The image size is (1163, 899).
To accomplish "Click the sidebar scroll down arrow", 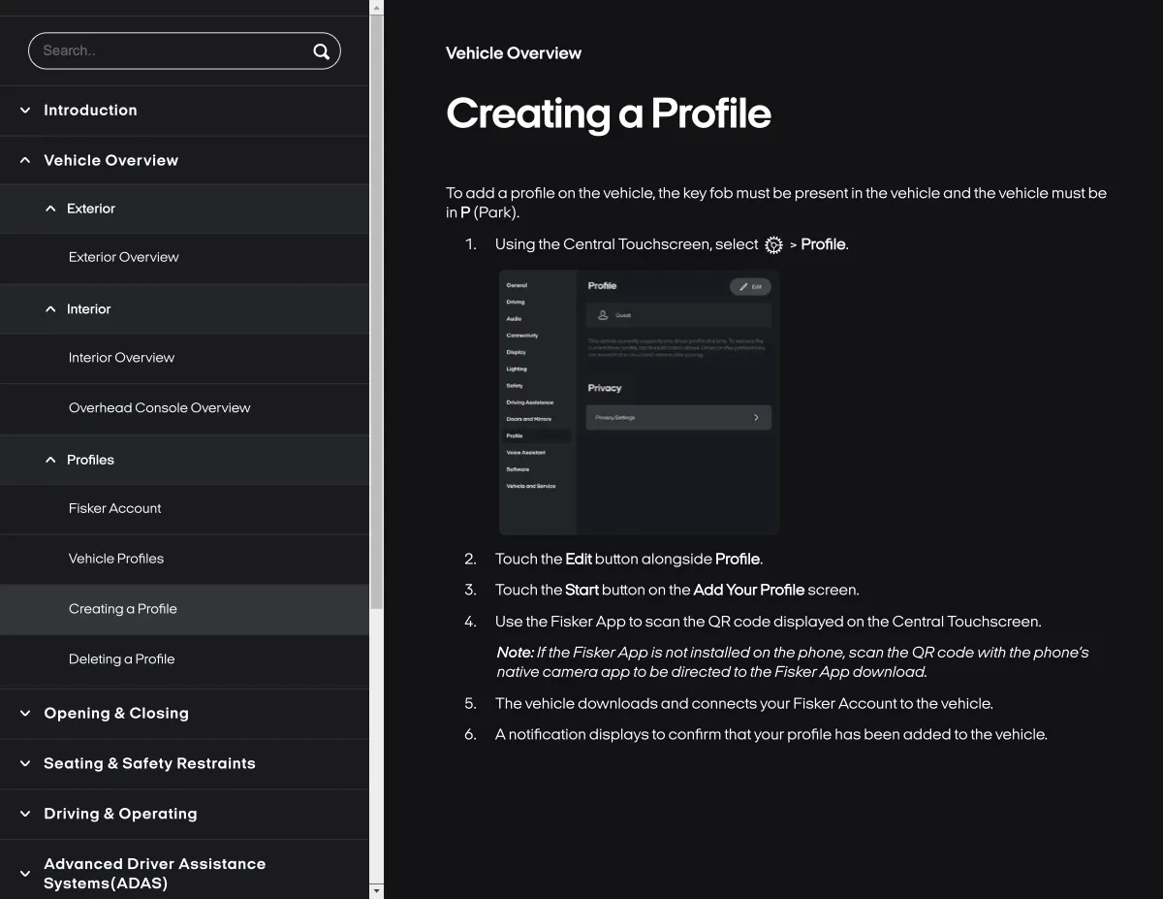I will click(377, 890).
